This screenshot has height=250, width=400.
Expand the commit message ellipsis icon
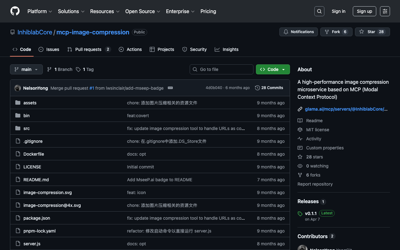(x=170, y=88)
